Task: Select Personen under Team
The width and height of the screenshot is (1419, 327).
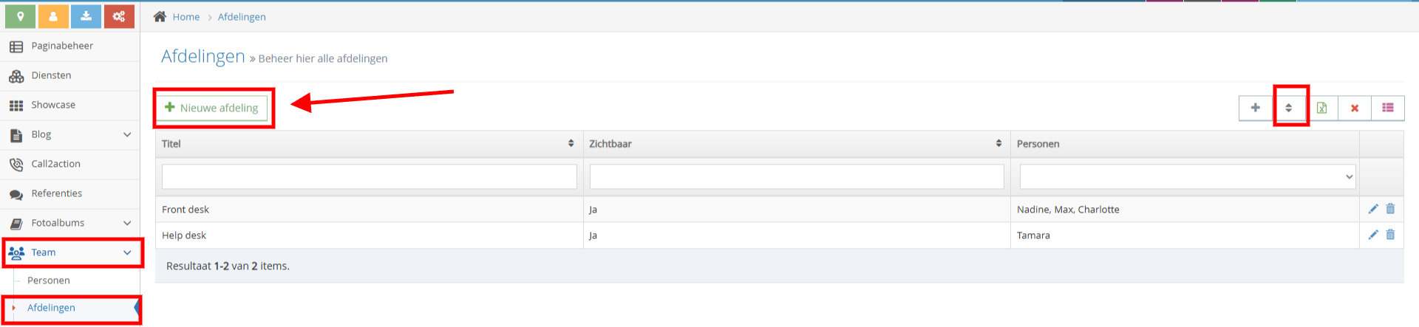Action: pos(49,280)
